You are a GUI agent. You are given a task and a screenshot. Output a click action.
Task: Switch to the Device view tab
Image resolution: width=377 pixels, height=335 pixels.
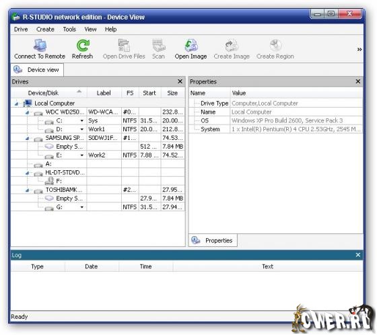[38, 70]
